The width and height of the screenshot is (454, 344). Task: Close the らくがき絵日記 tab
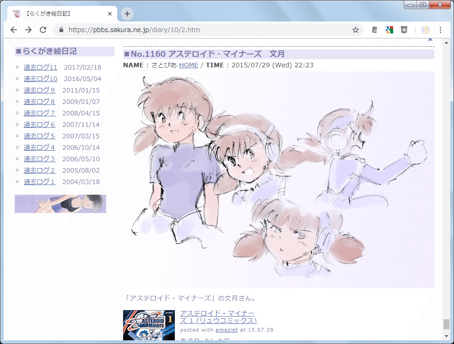pyautogui.click(x=110, y=14)
